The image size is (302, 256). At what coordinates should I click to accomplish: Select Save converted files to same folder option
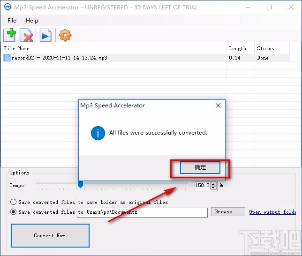pos(13,202)
